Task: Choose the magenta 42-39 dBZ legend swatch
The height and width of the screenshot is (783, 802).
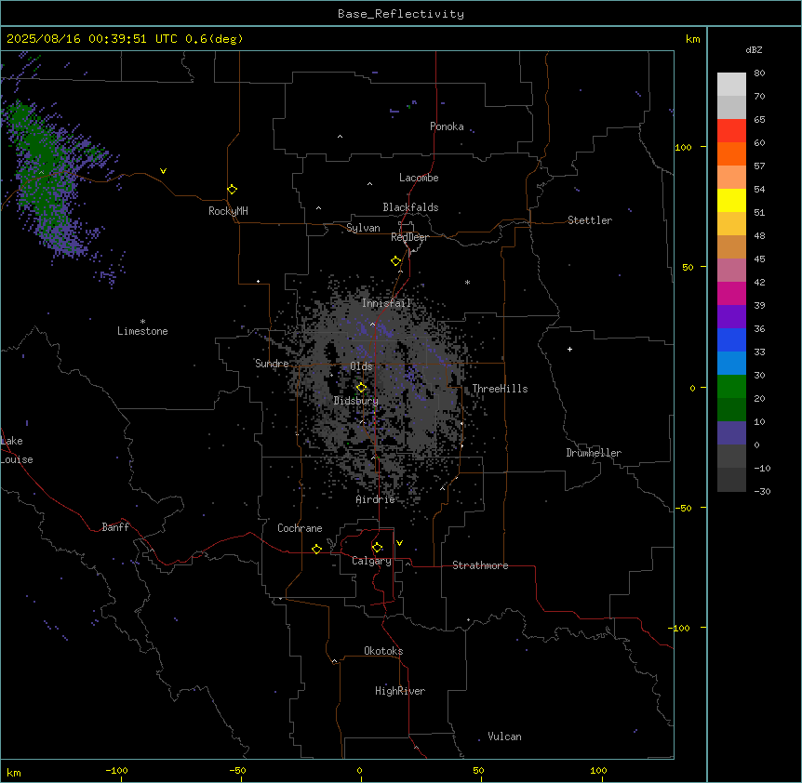Action: pos(731,293)
